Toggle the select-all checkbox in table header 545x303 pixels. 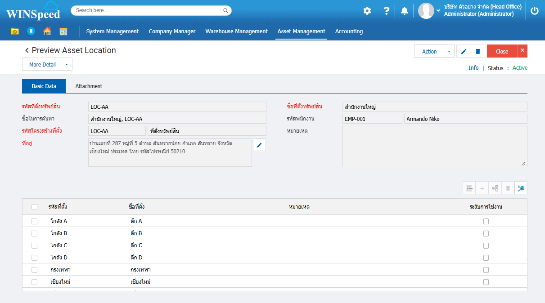click(x=35, y=207)
